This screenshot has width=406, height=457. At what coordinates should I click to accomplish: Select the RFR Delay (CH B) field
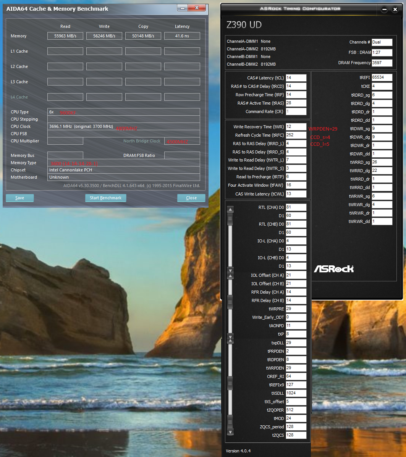point(296,300)
